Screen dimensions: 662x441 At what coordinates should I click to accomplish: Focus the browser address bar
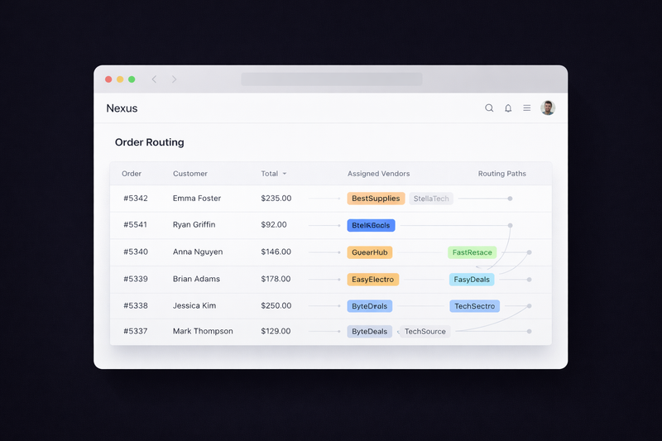click(x=332, y=79)
